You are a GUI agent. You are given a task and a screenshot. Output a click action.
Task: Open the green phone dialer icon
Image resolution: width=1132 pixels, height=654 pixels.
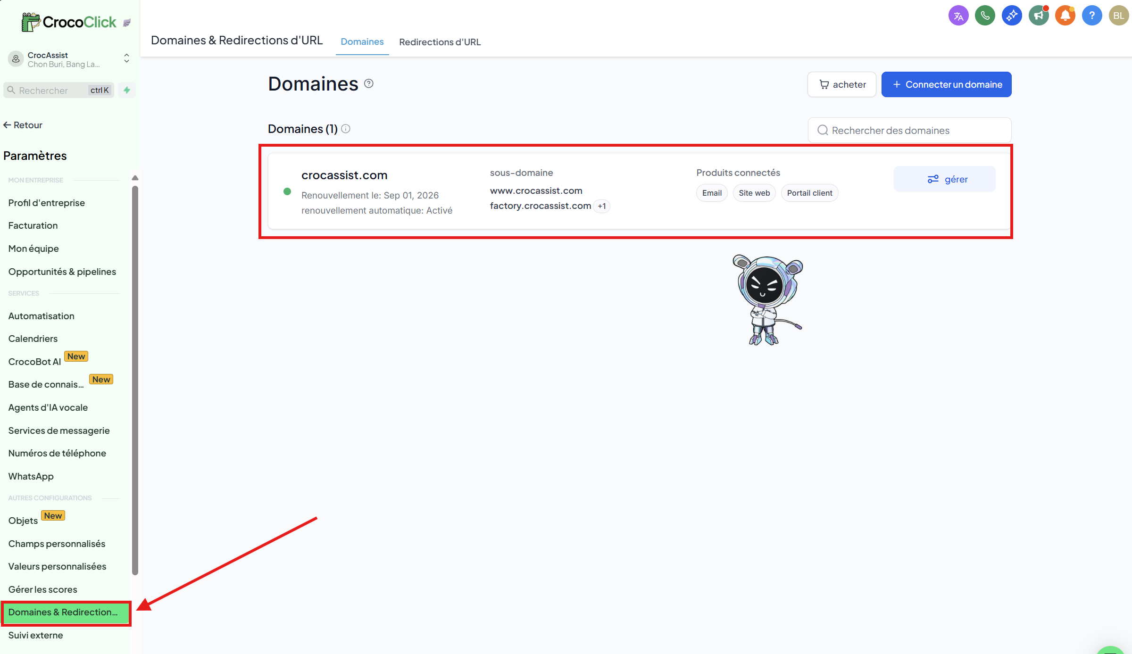985,16
